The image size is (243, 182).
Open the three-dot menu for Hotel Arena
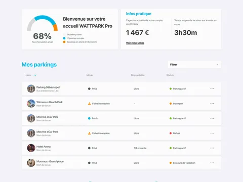pos(212,148)
